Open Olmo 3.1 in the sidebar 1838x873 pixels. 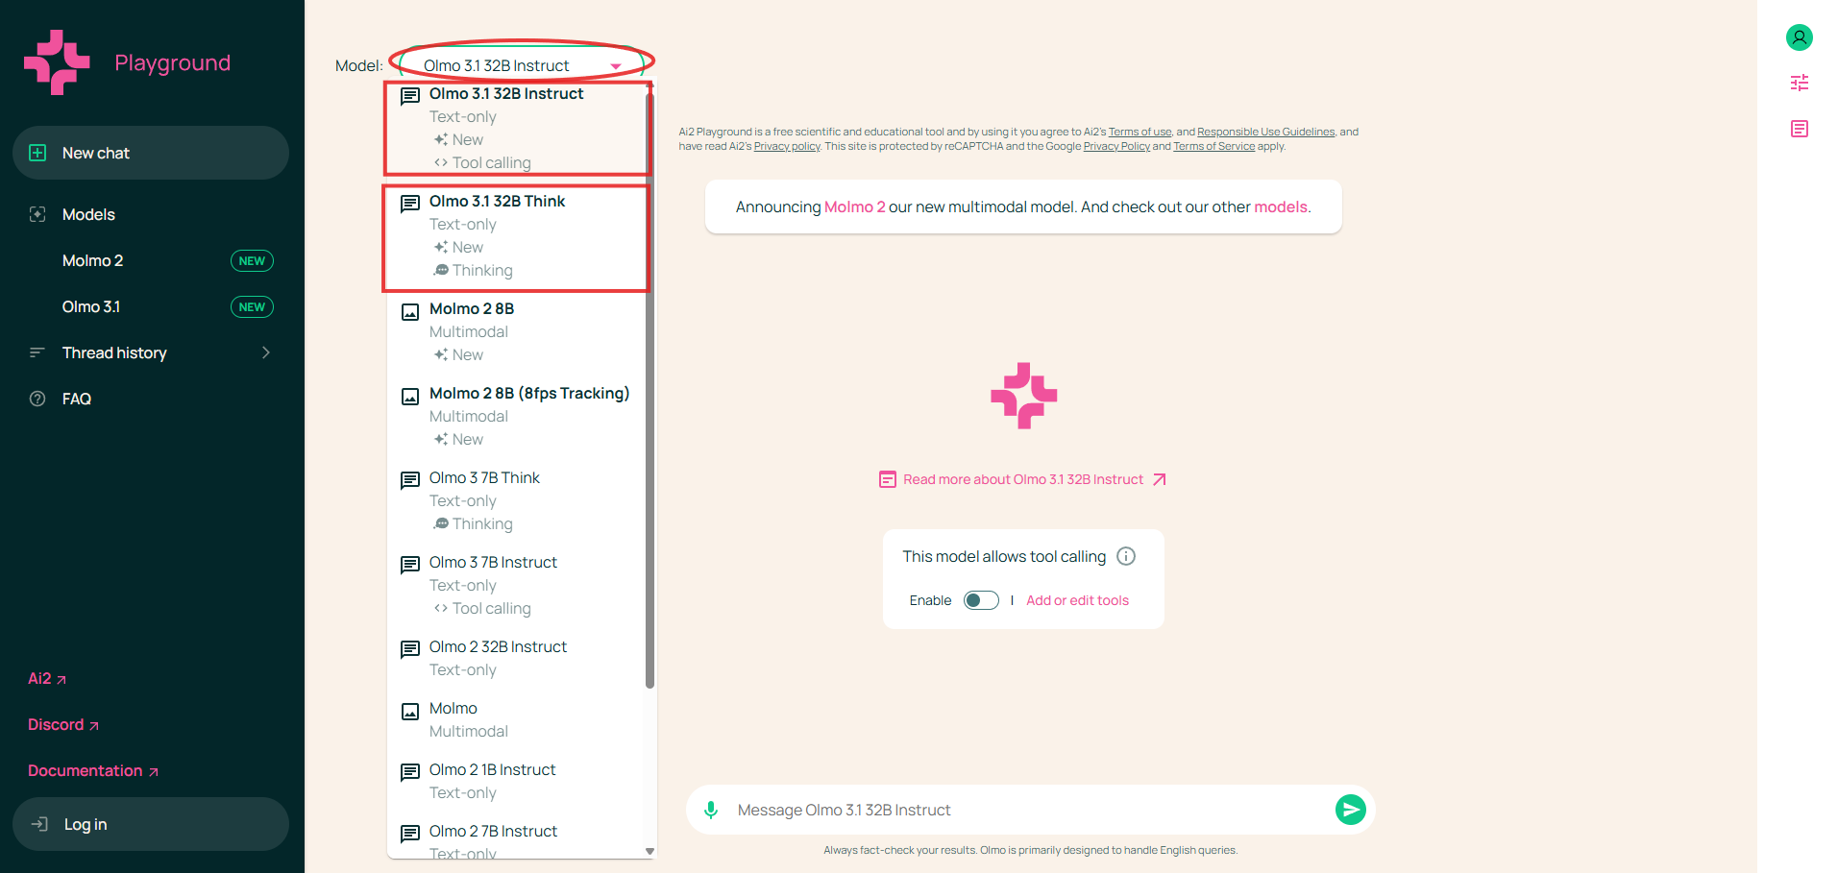(91, 306)
